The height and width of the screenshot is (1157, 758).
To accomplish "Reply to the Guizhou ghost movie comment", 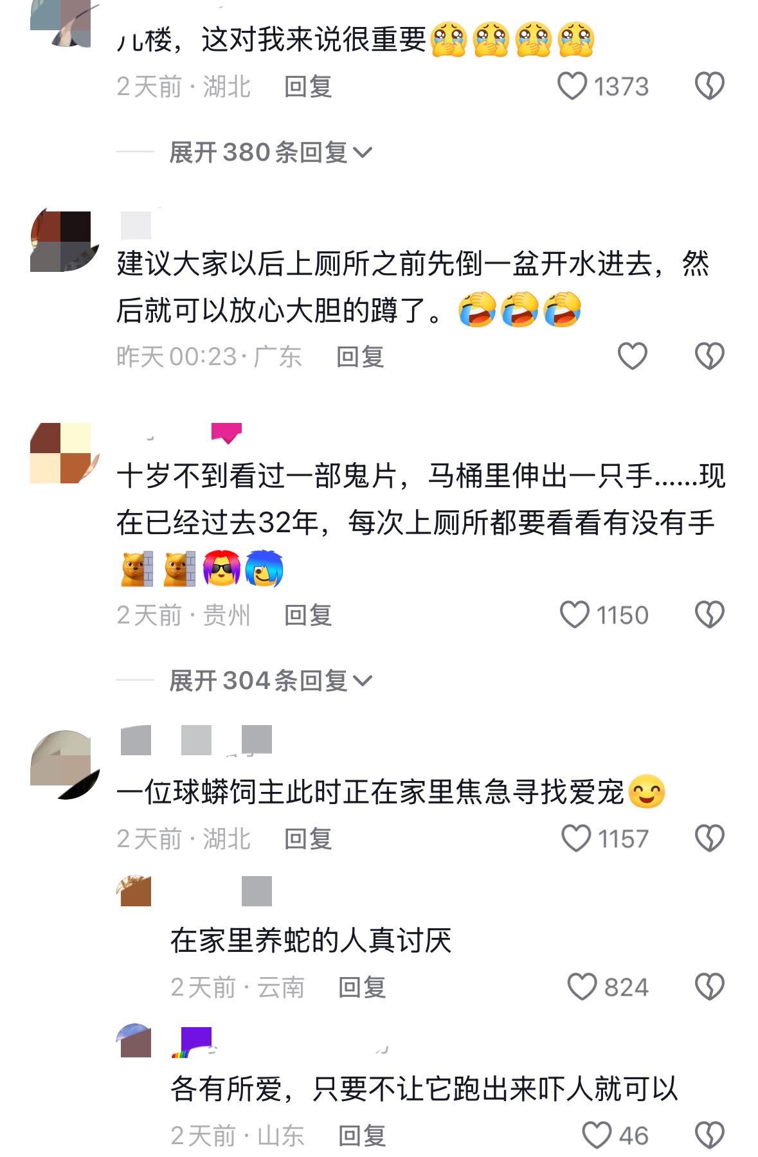I will click(x=308, y=615).
